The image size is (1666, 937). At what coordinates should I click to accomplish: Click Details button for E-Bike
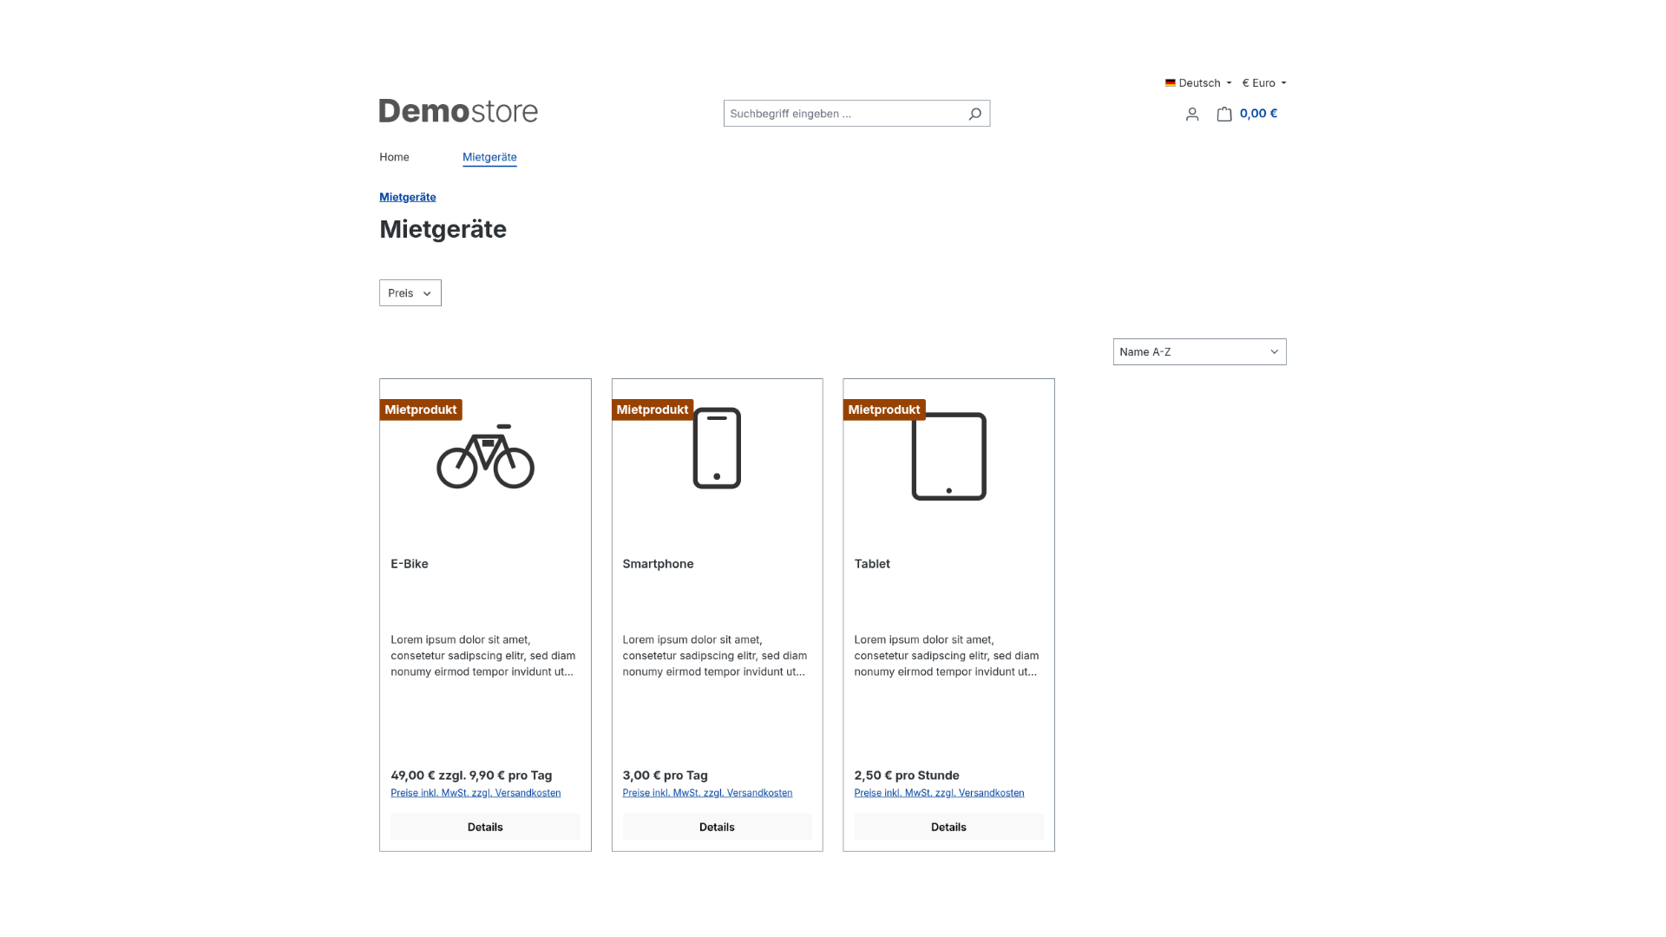point(485,827)
